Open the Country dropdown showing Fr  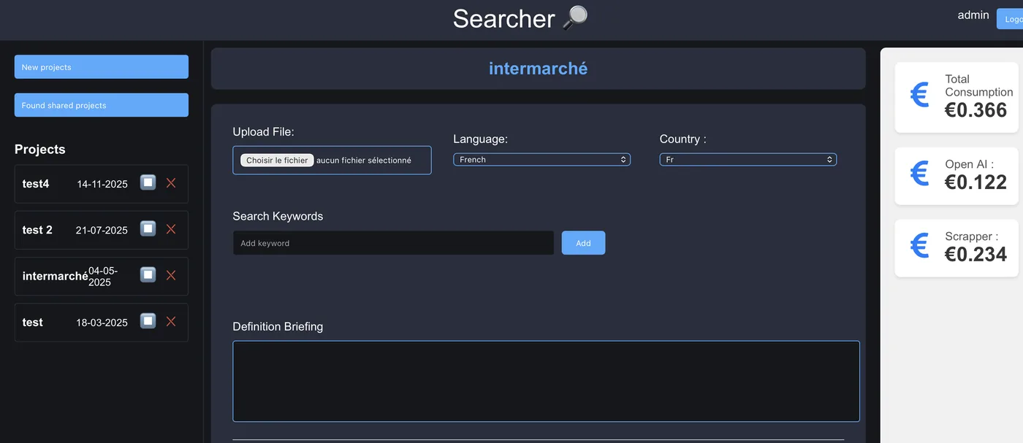click(x=748, y=159)
